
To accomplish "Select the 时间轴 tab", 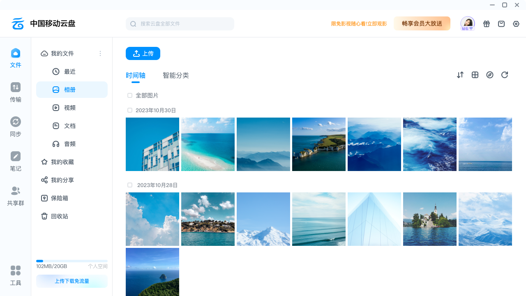I will 136,75.
